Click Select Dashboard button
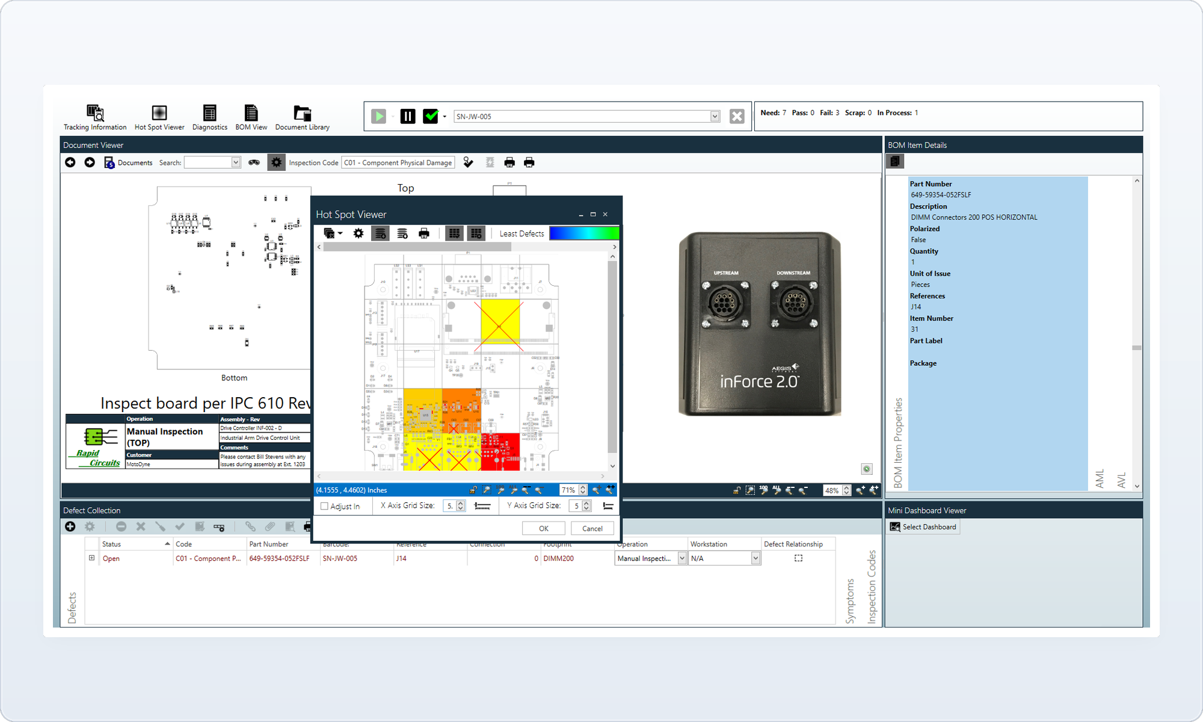 pos(923,527)
